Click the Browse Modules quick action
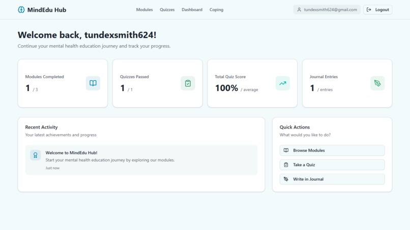Image resolution: width=410 pixels, height=230 pixels. [x=332, y=150]
